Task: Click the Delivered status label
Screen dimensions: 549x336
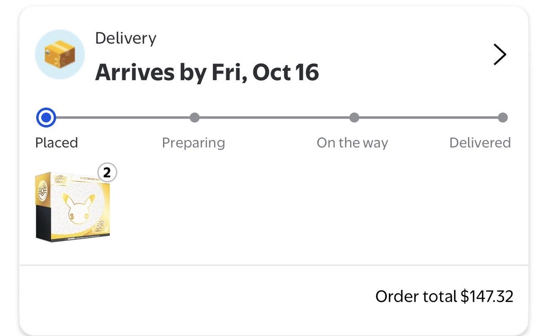Action: [480, 143]
